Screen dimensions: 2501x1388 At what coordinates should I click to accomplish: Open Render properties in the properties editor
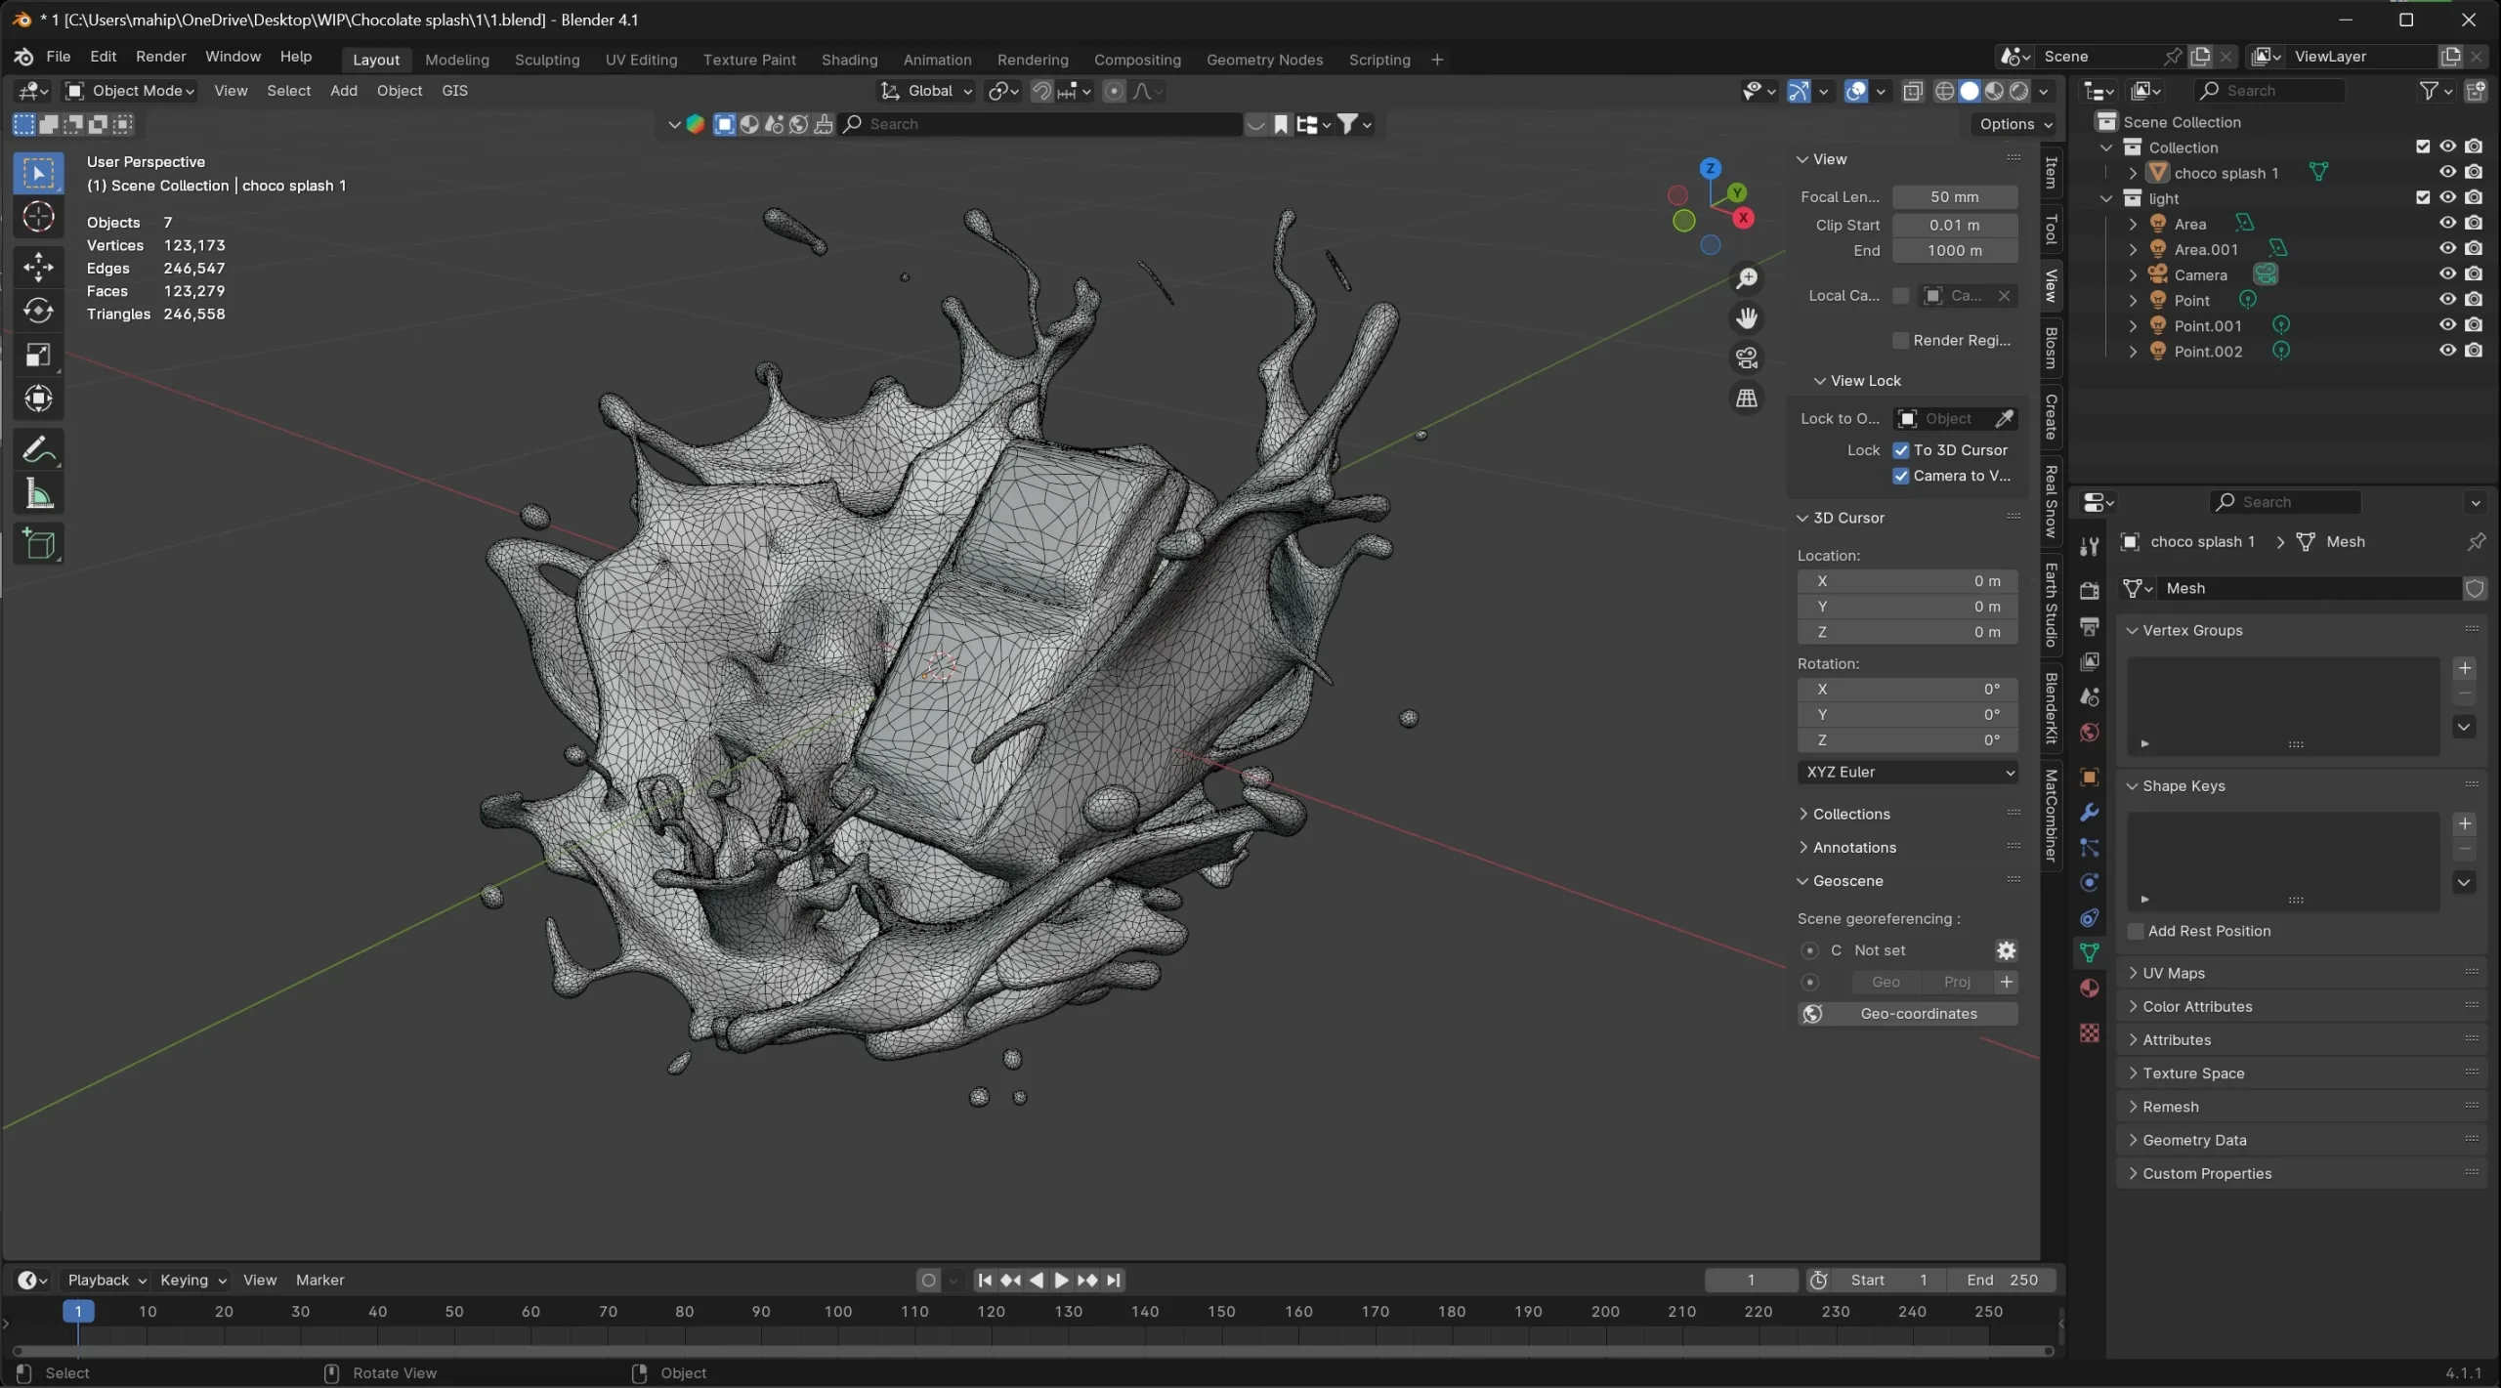pyautogui.click(x=2089, y=589)
